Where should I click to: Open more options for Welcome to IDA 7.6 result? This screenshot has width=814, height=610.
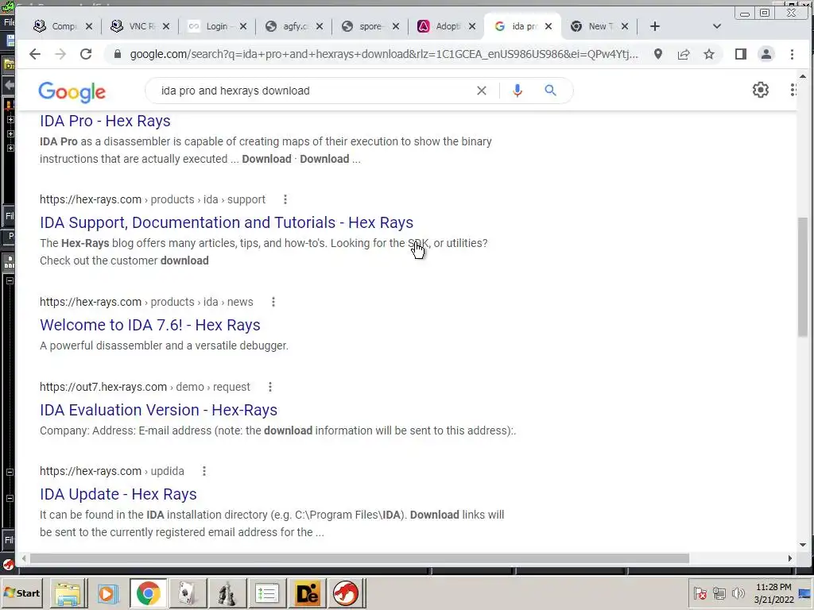point(273,302)
